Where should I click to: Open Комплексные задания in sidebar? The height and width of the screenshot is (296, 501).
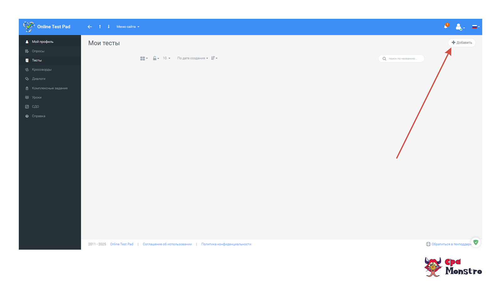pos(50,88)
